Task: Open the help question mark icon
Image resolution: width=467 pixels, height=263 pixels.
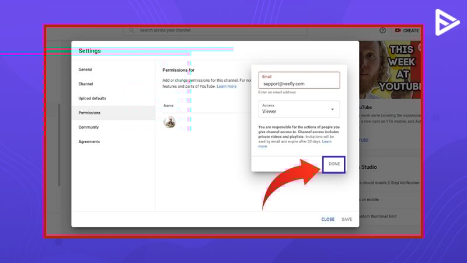Action: [382, 30]
